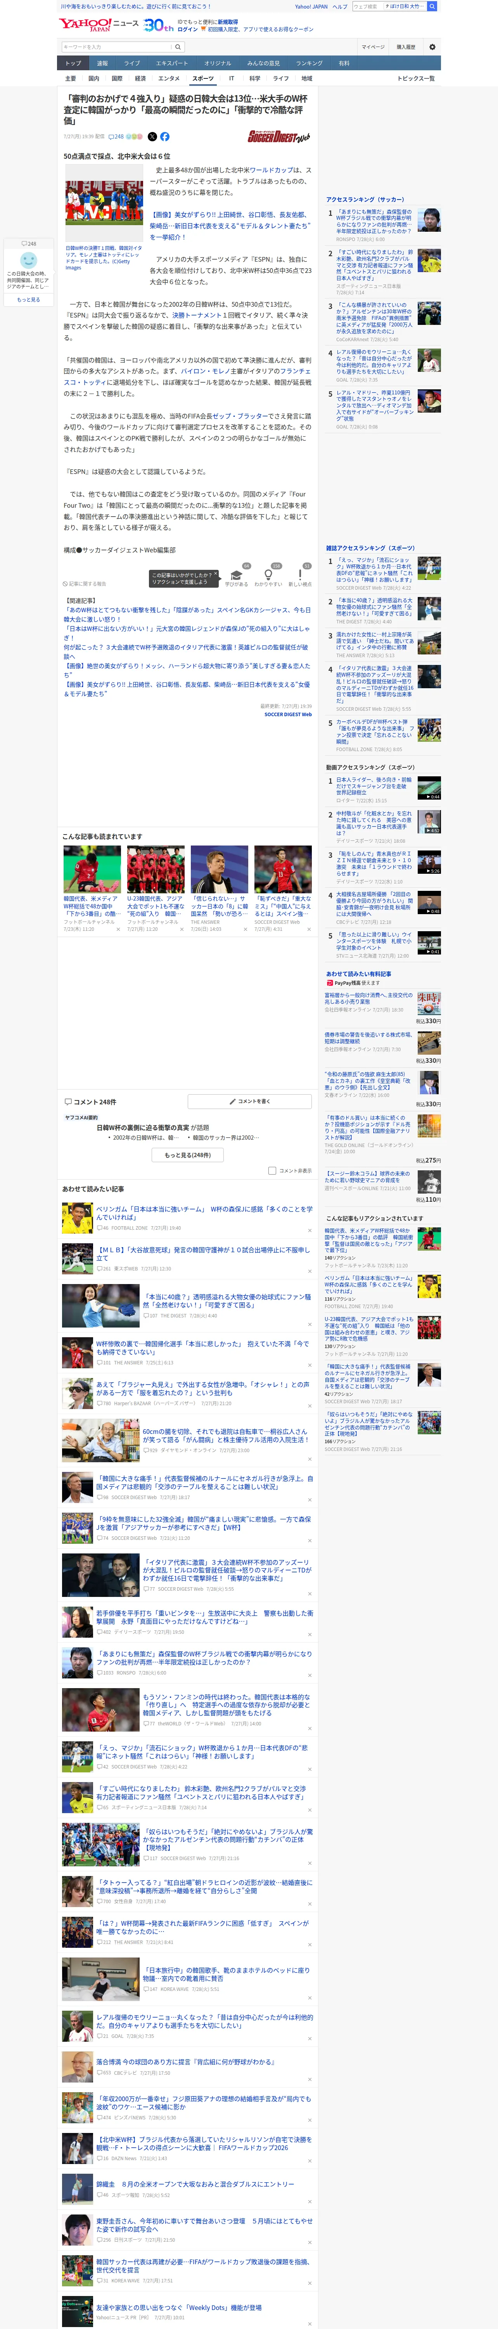
Task: Open '友達や家族との思い出をつなぐ Weekly Dots' article
Action: pos(179,2307)
